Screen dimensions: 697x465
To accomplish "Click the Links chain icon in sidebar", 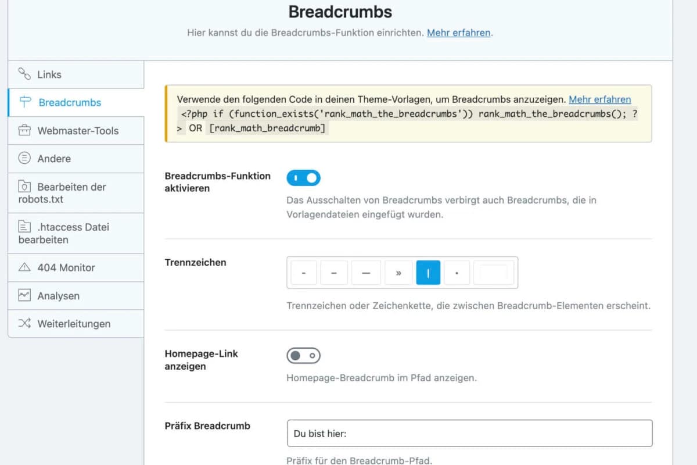I will pyautogui.click(x=24, y=74).
